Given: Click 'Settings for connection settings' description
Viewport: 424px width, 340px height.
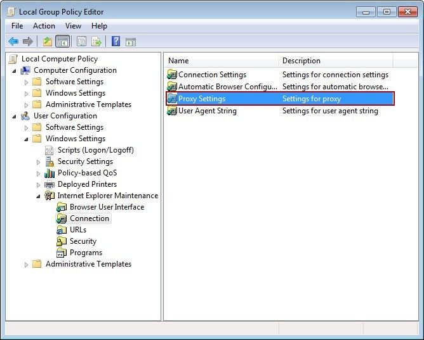Looking at the screenshot, I should coord(335,75).
